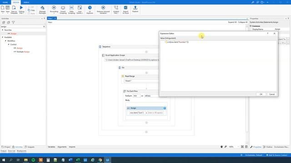The height and width of the screenshot is (163, 291).
Task: Click the Copy button in ribbon
Action: [31, 10]
